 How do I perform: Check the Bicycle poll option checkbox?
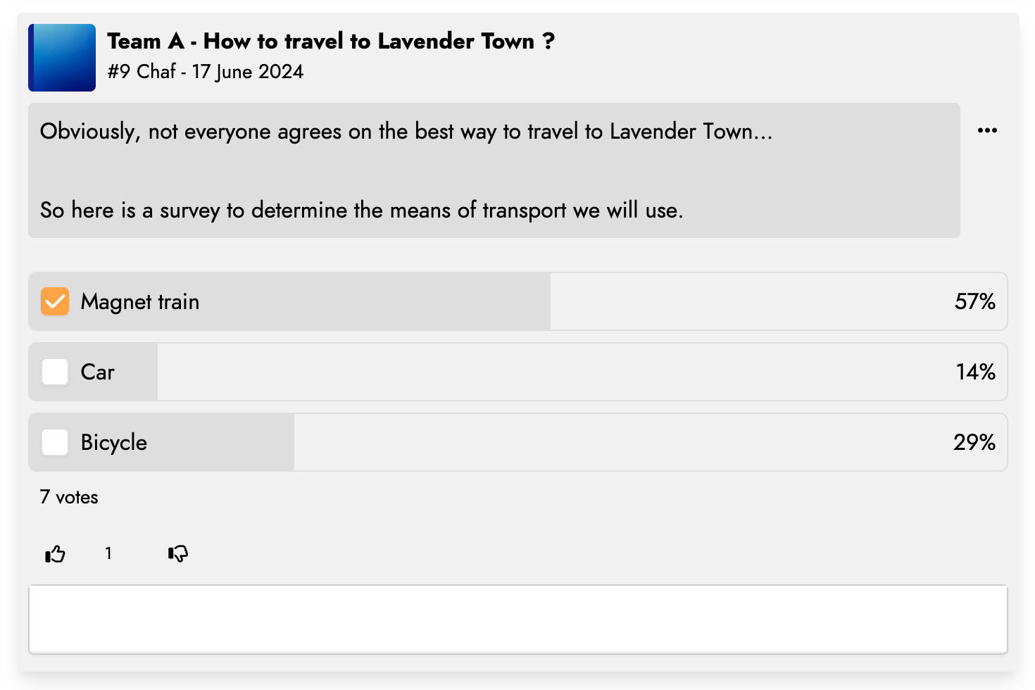(55, 442)
